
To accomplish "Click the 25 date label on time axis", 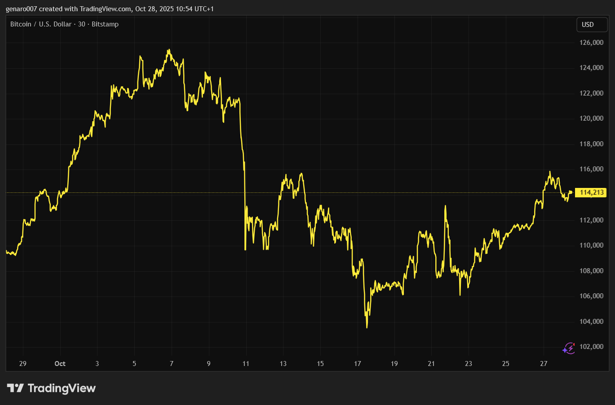I will point(506,364).
